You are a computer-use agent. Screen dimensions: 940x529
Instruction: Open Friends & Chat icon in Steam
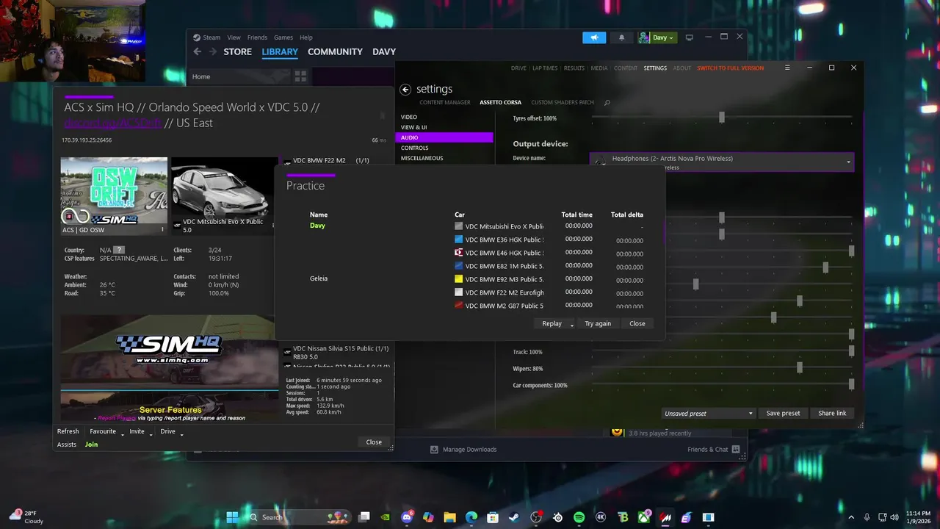pyautogui.click(x=736, y=449)
